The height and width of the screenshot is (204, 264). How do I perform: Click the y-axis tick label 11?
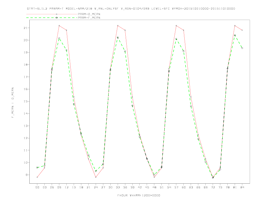[25, 150]
